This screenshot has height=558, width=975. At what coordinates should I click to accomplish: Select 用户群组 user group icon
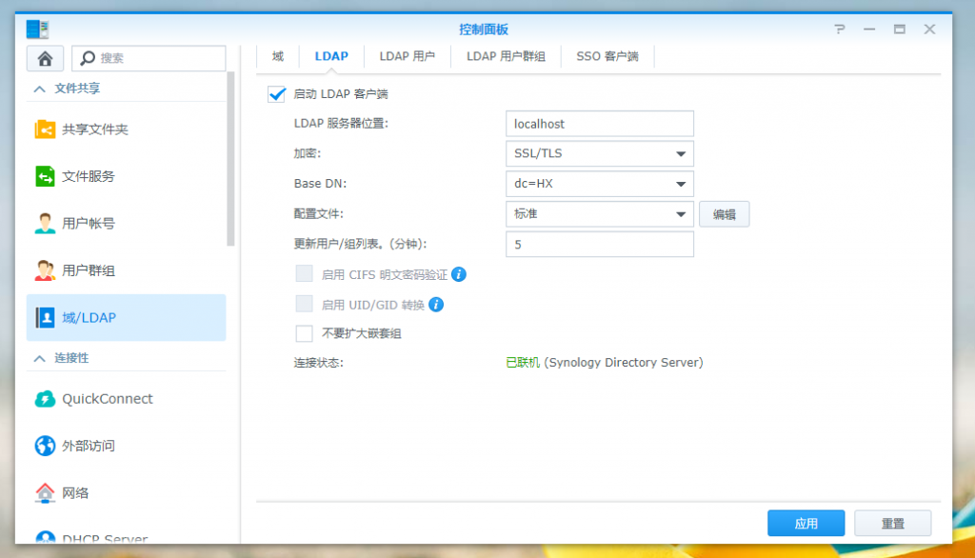tap(45, 270)
